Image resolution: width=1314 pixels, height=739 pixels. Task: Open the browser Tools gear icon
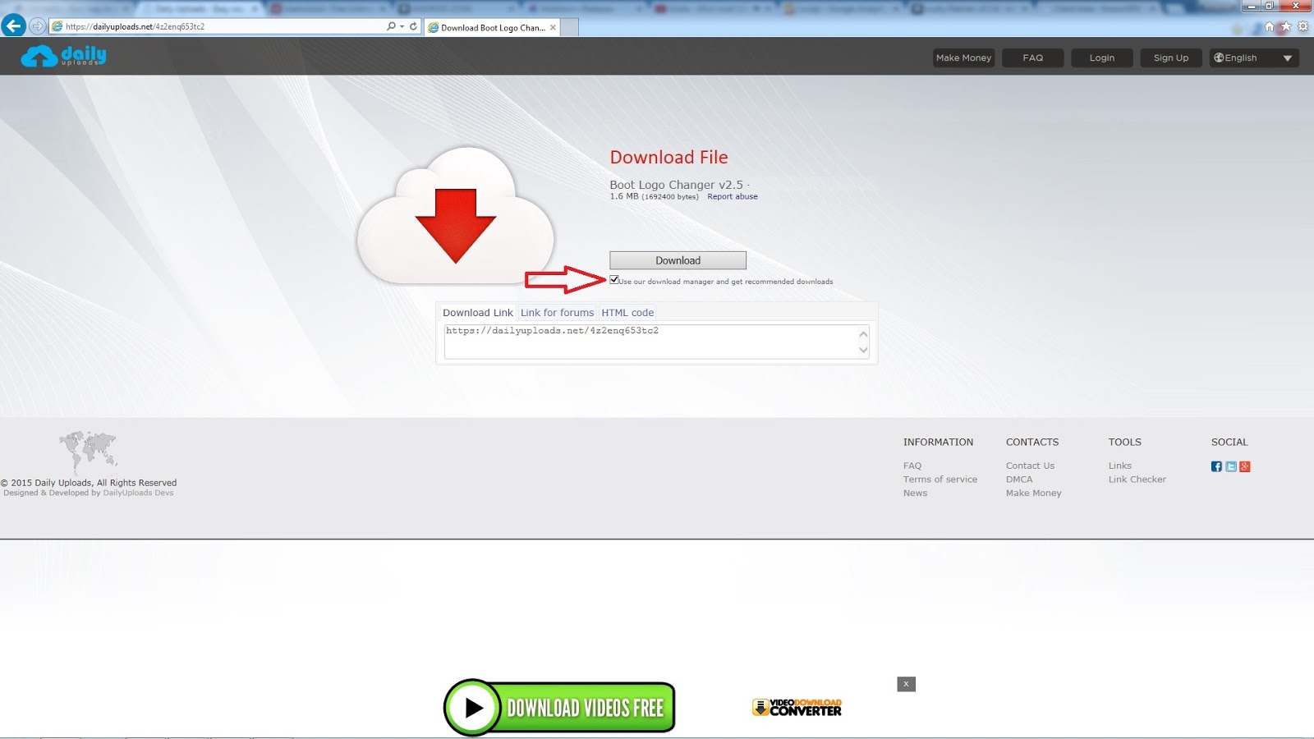tap(1303, 26)
